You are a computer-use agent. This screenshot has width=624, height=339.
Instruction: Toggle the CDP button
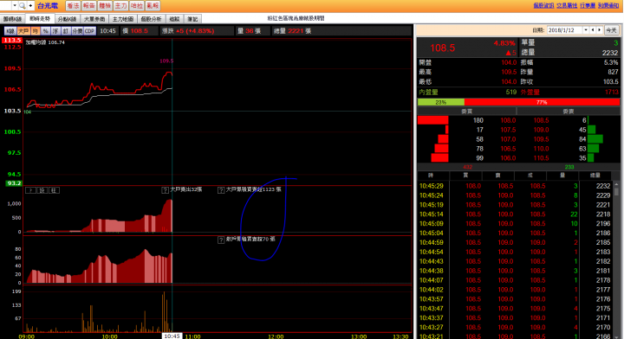pos(89,31)
